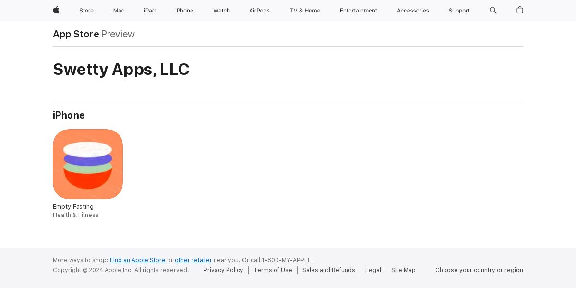Open the TV & Home menu
Image resolution: width=576 pixels, height=288 pixels.
coord(305,11)
